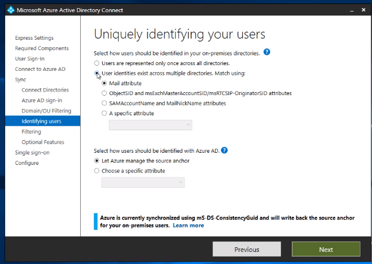The image size is (372, 264).
Task: Select user identities across multiple directories
Action: [96, 73]
